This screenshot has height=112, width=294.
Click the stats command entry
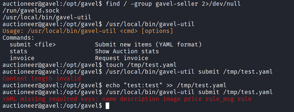pyautogui.click(x=18, y=51)
